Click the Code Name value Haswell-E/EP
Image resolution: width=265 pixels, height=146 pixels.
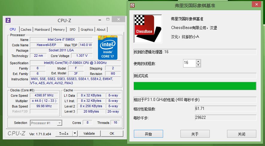pyautogui.click(x=46, y=45)
